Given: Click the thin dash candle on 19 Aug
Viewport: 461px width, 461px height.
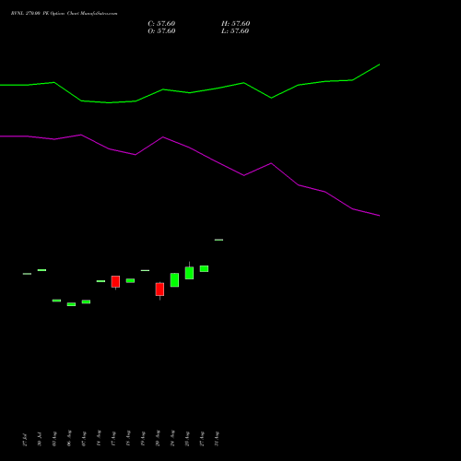Looking at the screenshot, I should (x=145, y=270).
